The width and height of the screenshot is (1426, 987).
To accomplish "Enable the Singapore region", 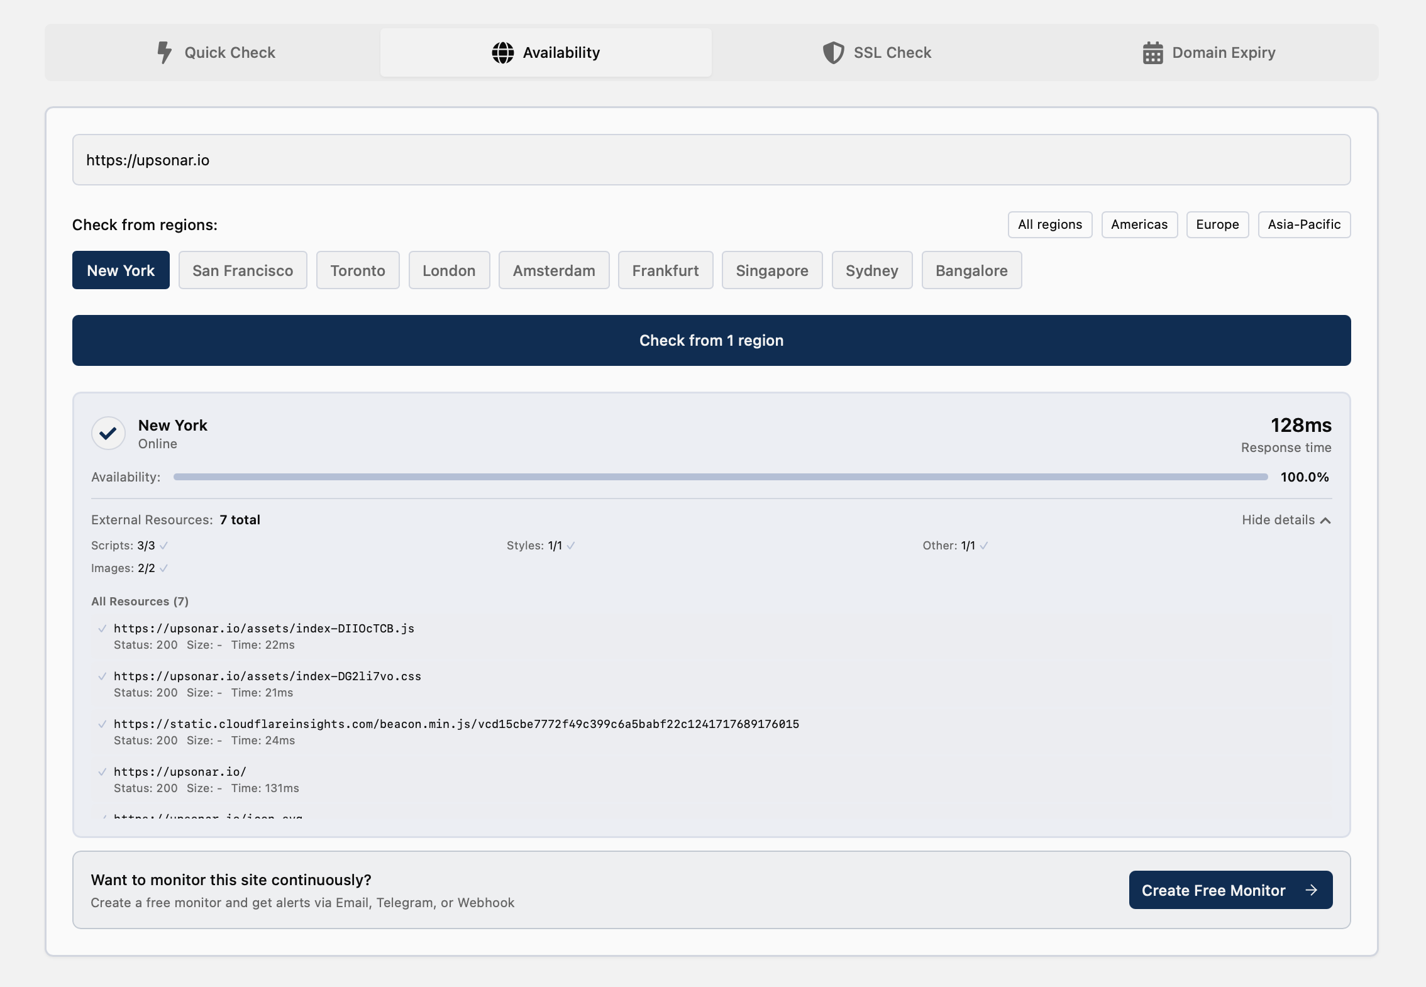I will coord(772,270).
